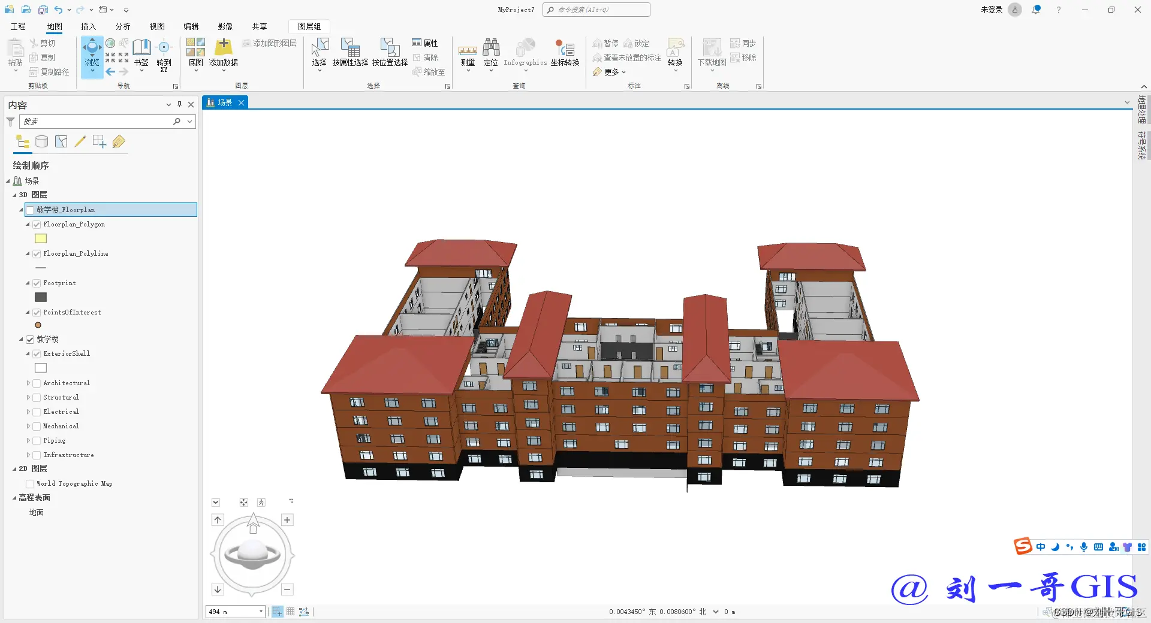
Task: Switch to List By Editing view
Action: 80,141
